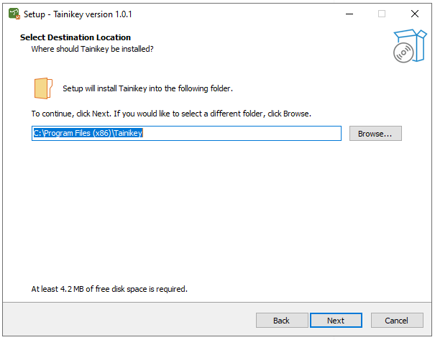Click "Where should Tainikey be installed?" subtitle
This screenshot has height=340, width=435.
(92, 49)
